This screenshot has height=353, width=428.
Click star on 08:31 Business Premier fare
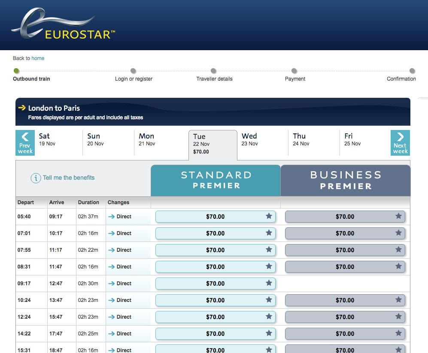[398, 266]
